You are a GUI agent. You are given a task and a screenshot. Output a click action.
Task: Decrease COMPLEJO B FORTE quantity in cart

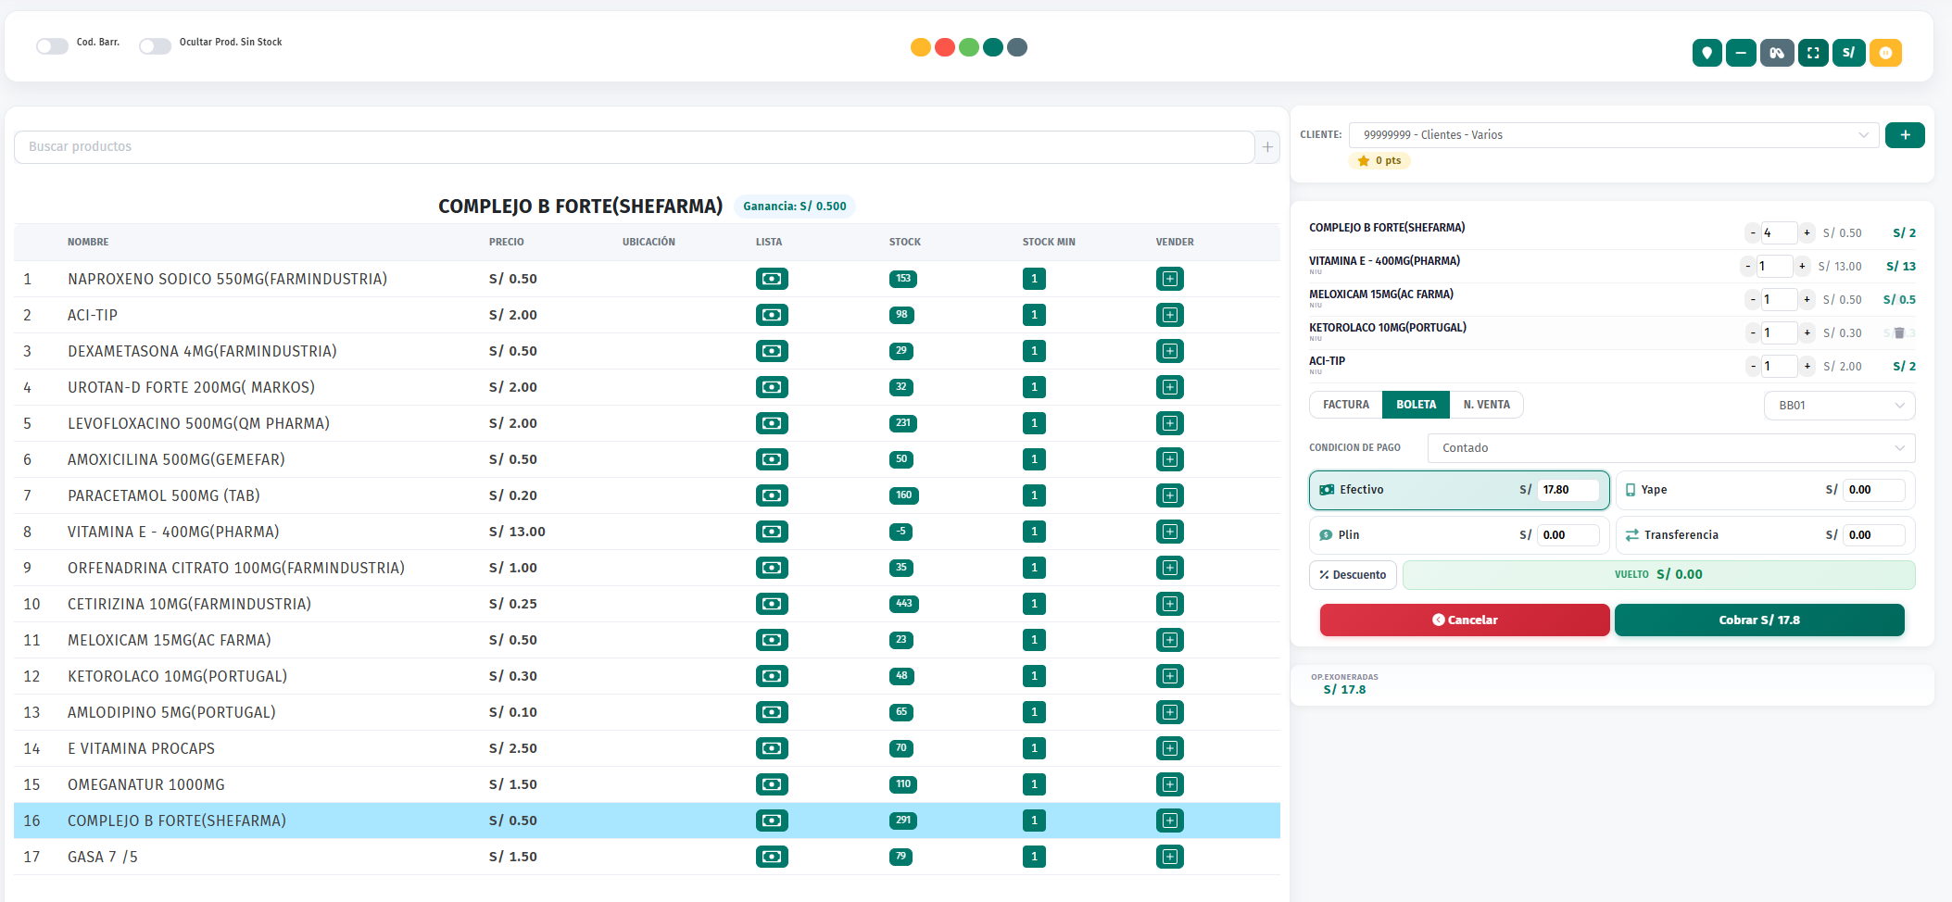(1753, 233)
